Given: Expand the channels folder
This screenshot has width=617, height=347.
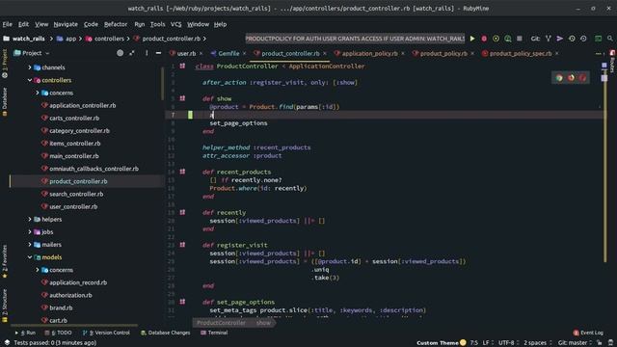Looking at the screenshot, I should 30,67.
